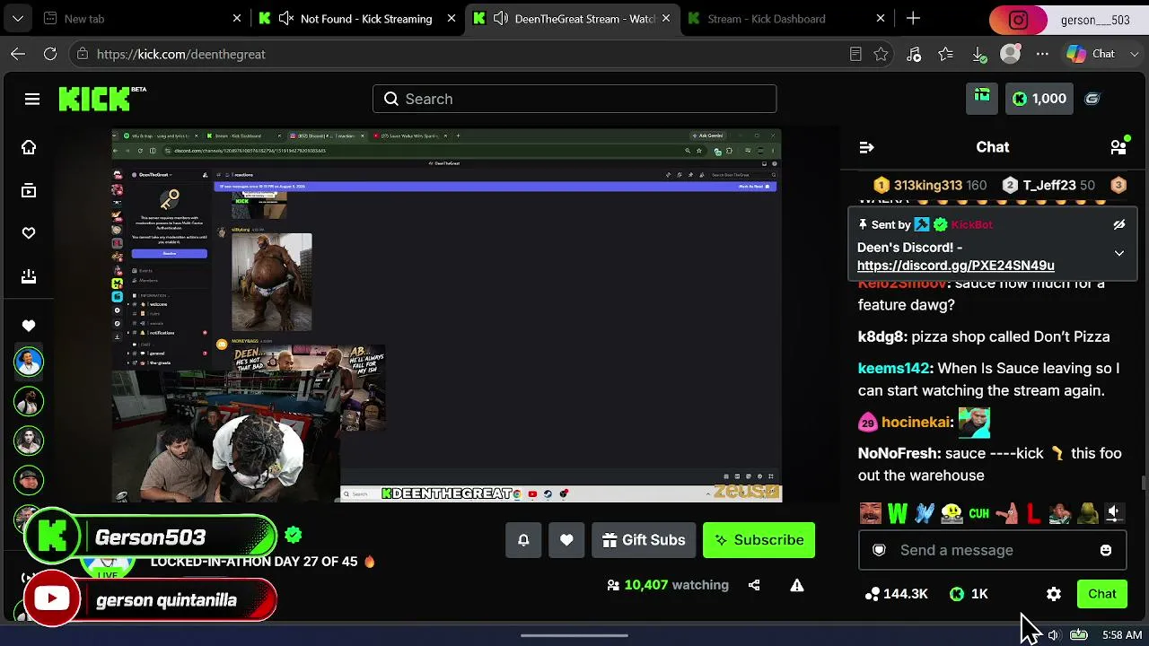Insert the red L emote

pos(1033,513)
